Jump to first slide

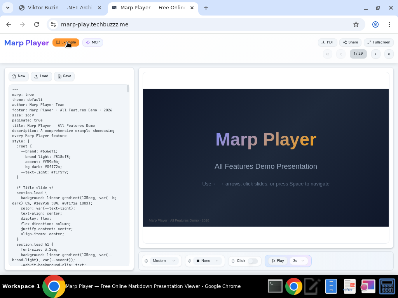click(327, 54)
